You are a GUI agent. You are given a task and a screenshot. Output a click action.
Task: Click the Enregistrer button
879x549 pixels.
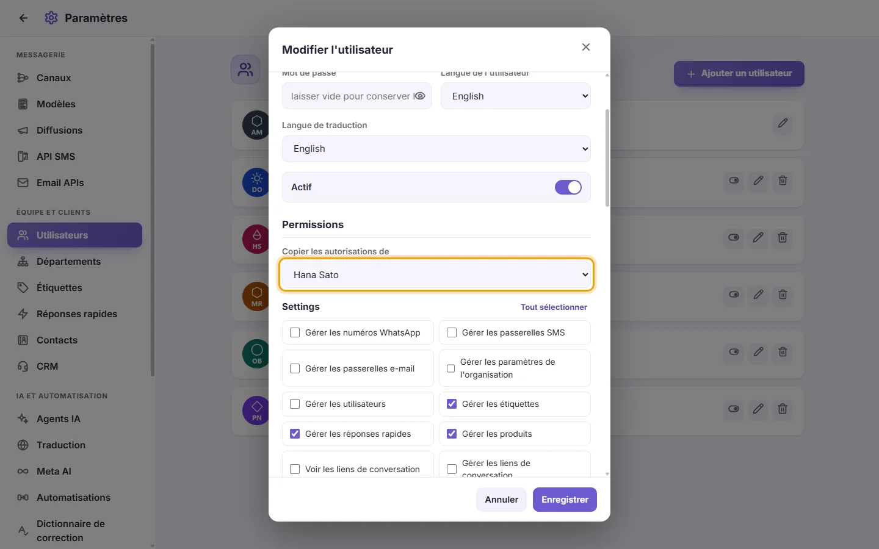tap(565, 500)
